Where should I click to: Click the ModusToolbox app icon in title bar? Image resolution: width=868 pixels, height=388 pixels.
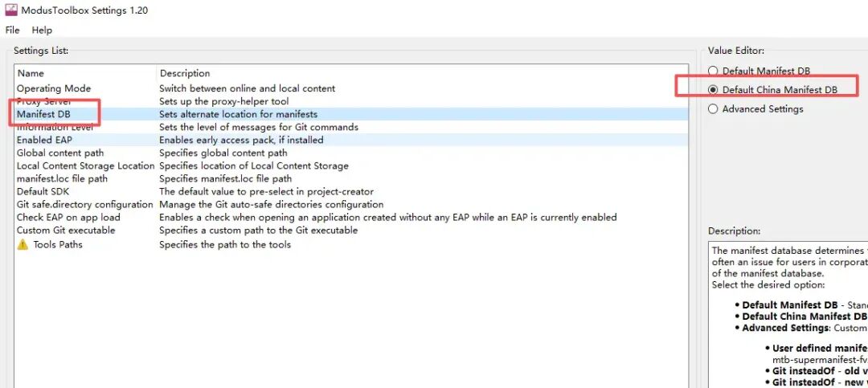point(11,10)
